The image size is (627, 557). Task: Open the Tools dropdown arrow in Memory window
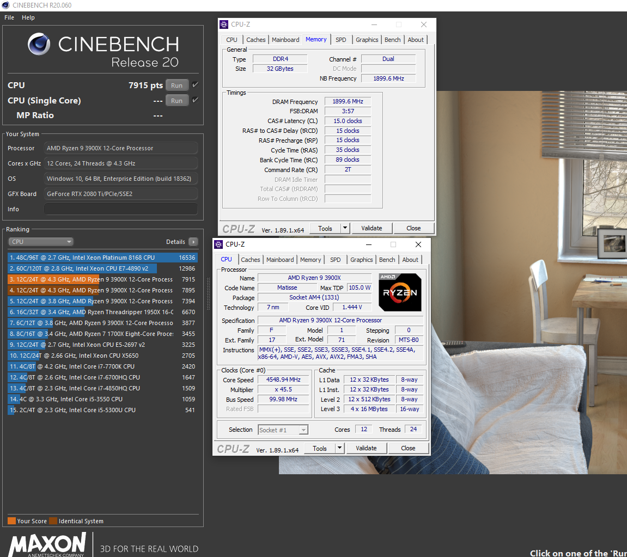point(345,228)
